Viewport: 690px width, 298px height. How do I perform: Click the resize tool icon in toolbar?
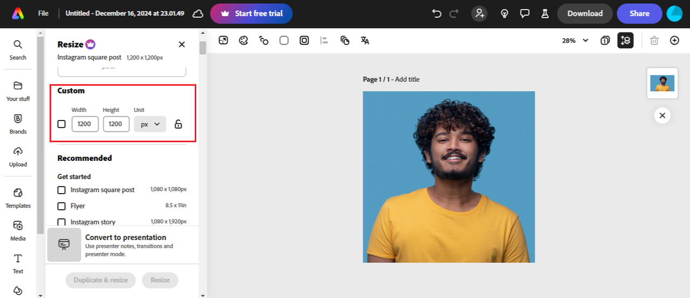(223, 40)
